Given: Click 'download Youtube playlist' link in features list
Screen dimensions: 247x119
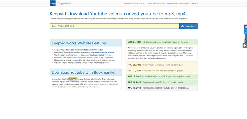Looking at the screenshot, I should (x=92, y=55).
